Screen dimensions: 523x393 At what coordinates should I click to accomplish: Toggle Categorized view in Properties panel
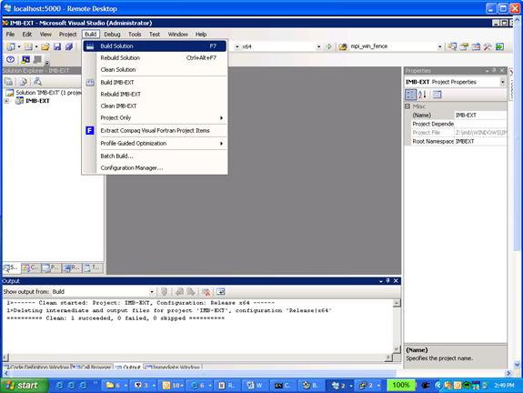point(410,95)
